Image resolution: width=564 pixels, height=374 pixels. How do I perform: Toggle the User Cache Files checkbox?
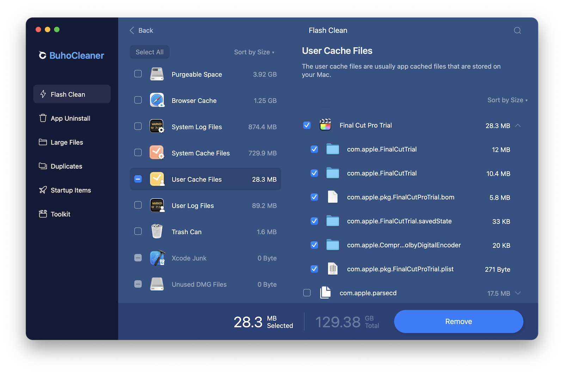coord(138,179)
